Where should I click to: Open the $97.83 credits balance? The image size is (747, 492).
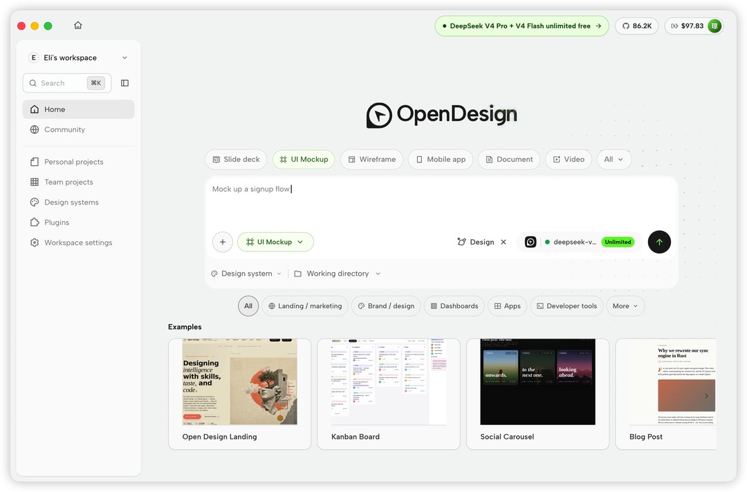click(688, 26)
